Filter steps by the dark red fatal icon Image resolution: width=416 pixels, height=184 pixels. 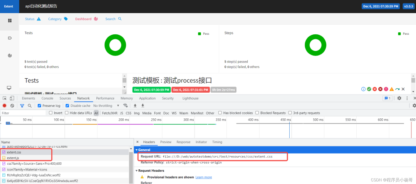[x=380, y=89]
